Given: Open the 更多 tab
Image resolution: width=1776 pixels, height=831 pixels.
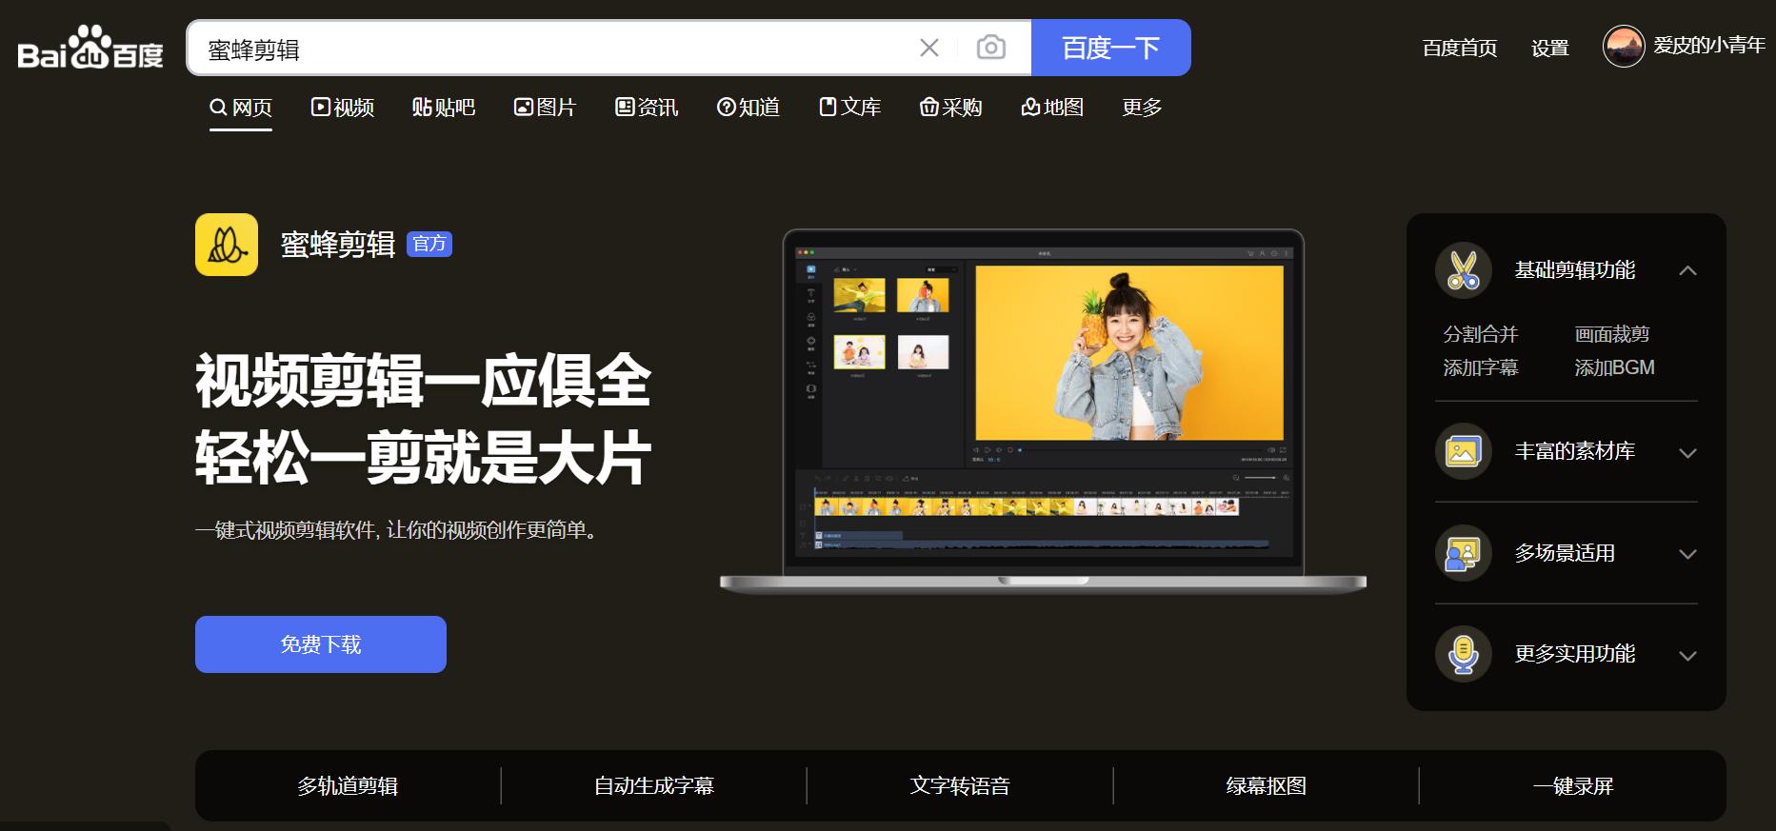Looking at the screenshot, I should click(x=1142, y=108).
